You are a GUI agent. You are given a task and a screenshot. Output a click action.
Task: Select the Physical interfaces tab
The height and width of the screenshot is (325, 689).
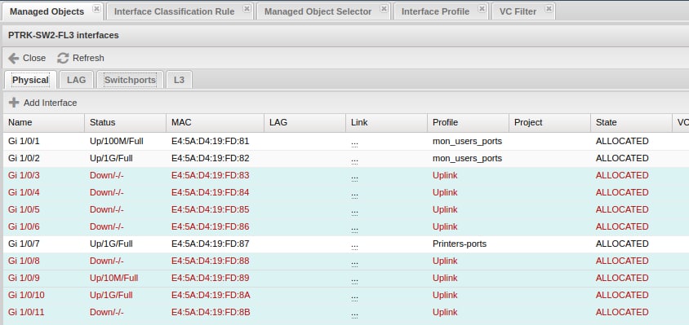30,80
